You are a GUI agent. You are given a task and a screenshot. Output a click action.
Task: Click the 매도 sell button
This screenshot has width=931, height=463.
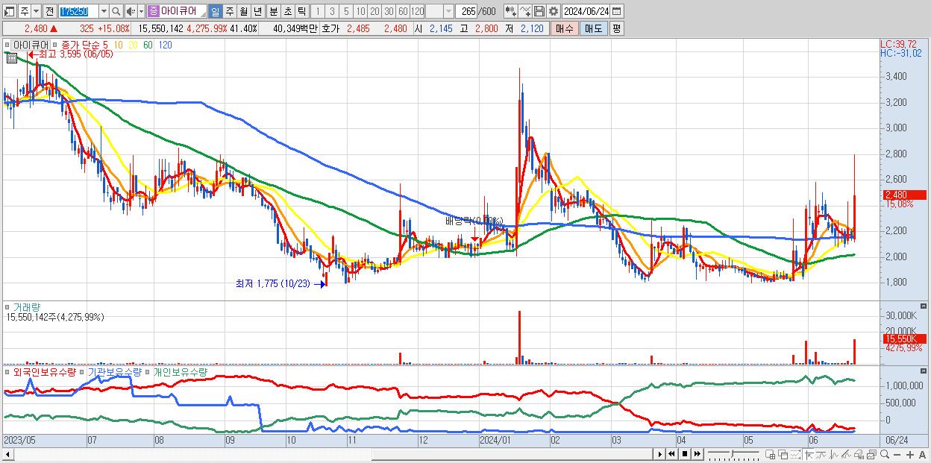click(x=593, y=28)
